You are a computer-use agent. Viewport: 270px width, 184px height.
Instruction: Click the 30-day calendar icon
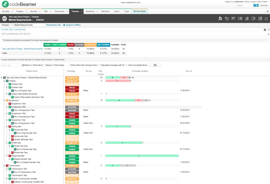pyautogui.click(x=257, y=5)
